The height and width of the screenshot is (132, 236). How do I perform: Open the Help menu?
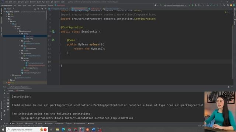63,2
